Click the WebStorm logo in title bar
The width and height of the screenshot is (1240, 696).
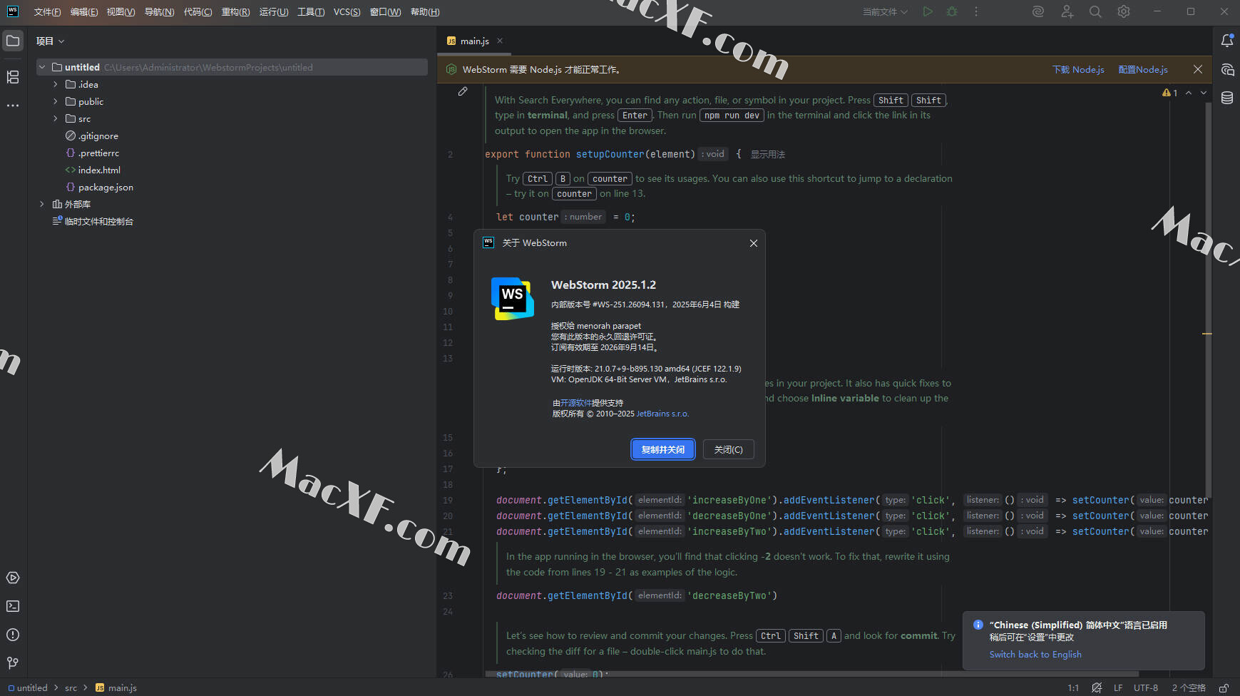13,11
